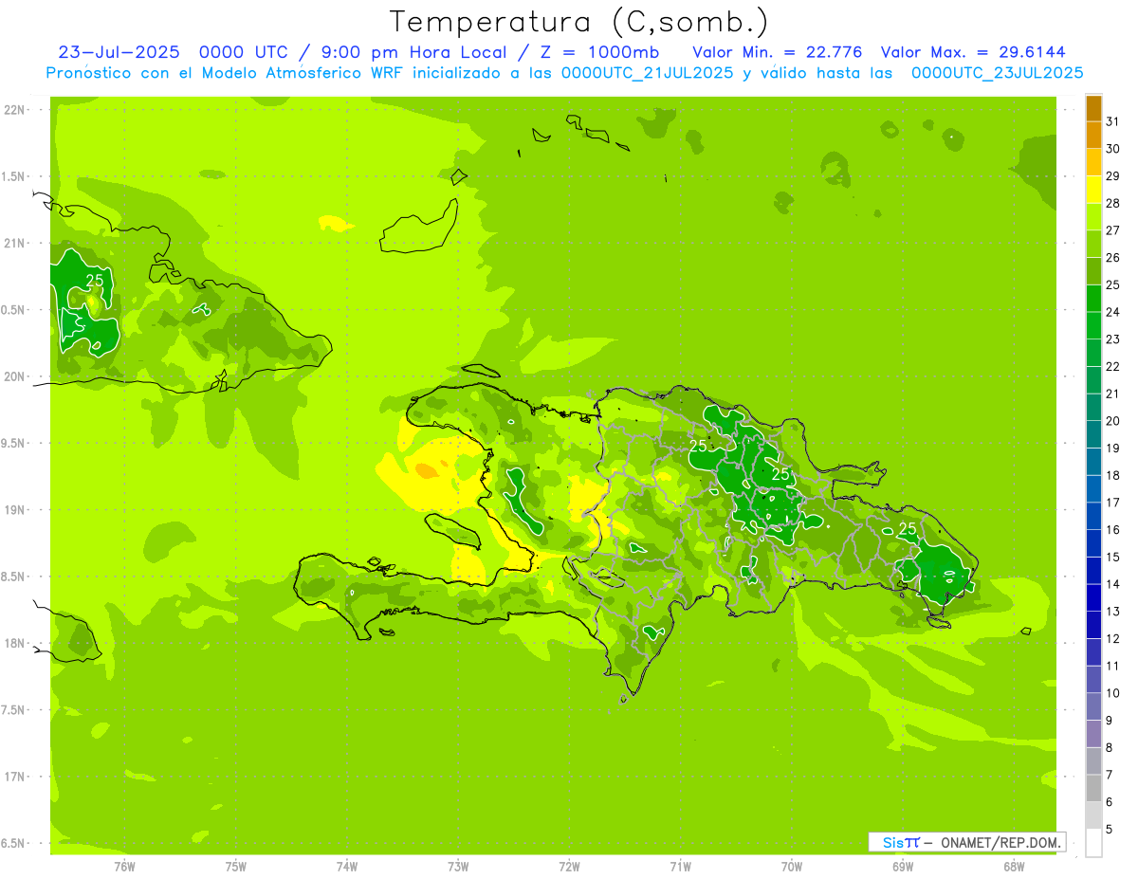Click the colorbar value label "15"
This screenshot has height=879, width=1138.
(x=1113, y=558)
